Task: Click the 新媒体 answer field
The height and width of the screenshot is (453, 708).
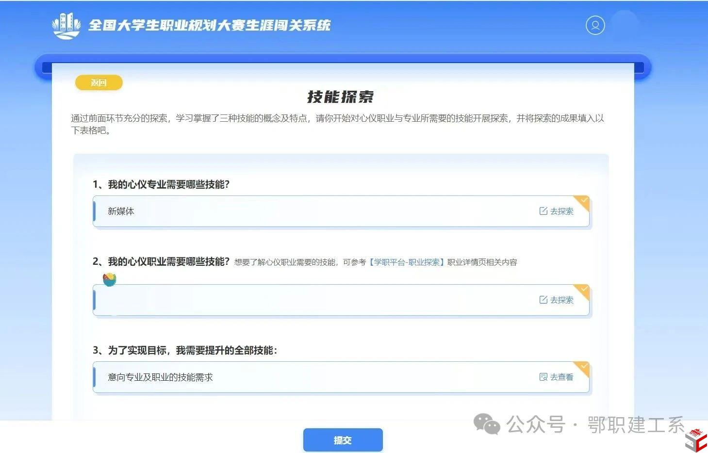Action: 311,211
